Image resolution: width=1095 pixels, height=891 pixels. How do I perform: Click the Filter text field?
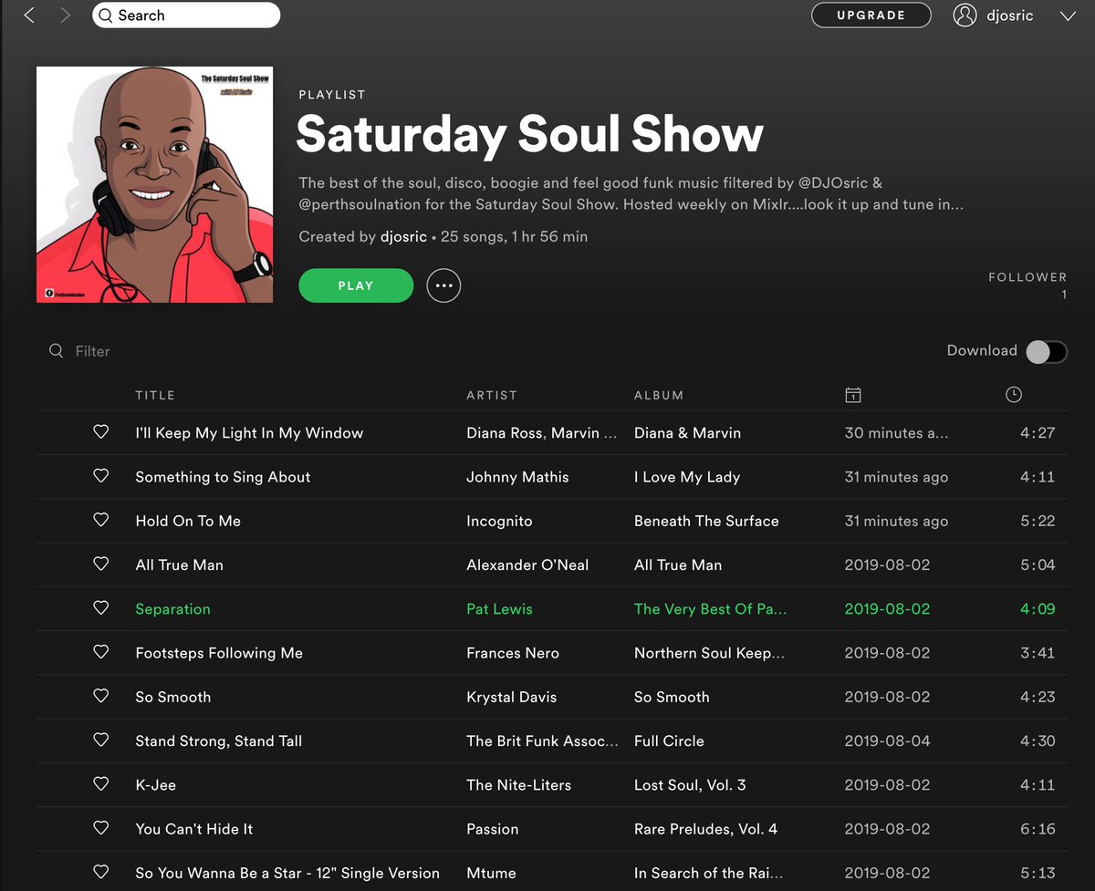pyautogui.click(x=92, y=351)
